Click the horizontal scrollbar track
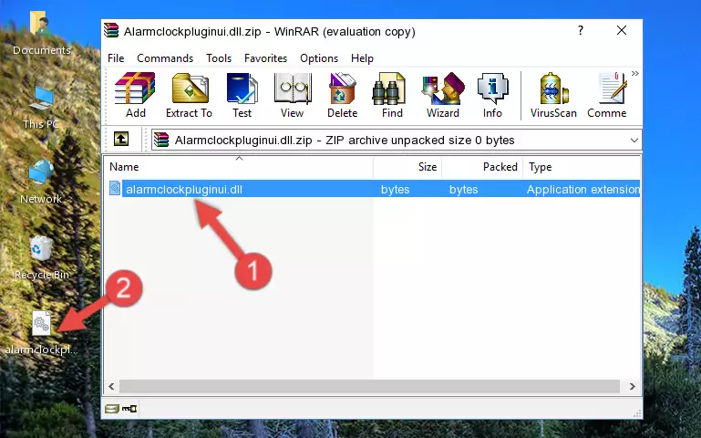This screenshot has height=438, width=701. tap(369, 386)
